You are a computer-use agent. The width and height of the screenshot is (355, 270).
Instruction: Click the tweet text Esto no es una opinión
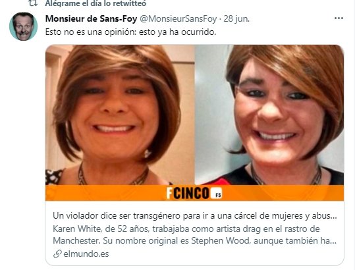coord(130,32)
